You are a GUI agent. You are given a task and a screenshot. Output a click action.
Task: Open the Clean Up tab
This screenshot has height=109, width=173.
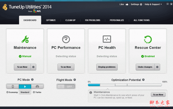pos(70,20)
